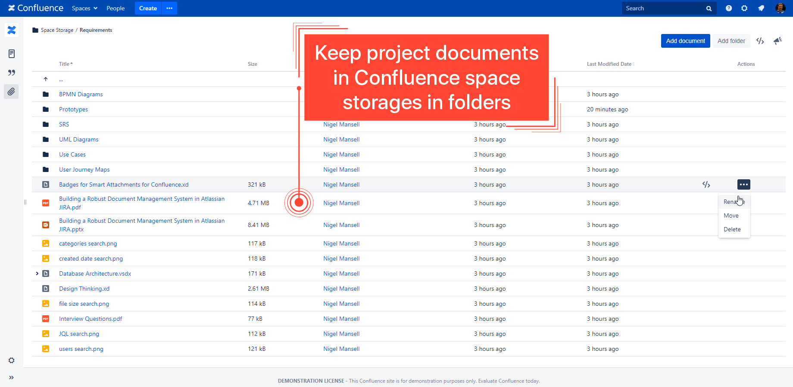The image size is (793, 387).
Task: Open the Spaces dropdown menu
Action: pyautogui.click(x=85, y=8)
